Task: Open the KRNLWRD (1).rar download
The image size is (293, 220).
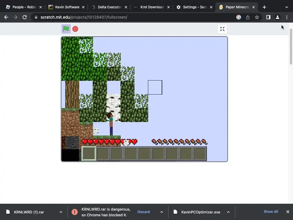Action: click(29, 212)
